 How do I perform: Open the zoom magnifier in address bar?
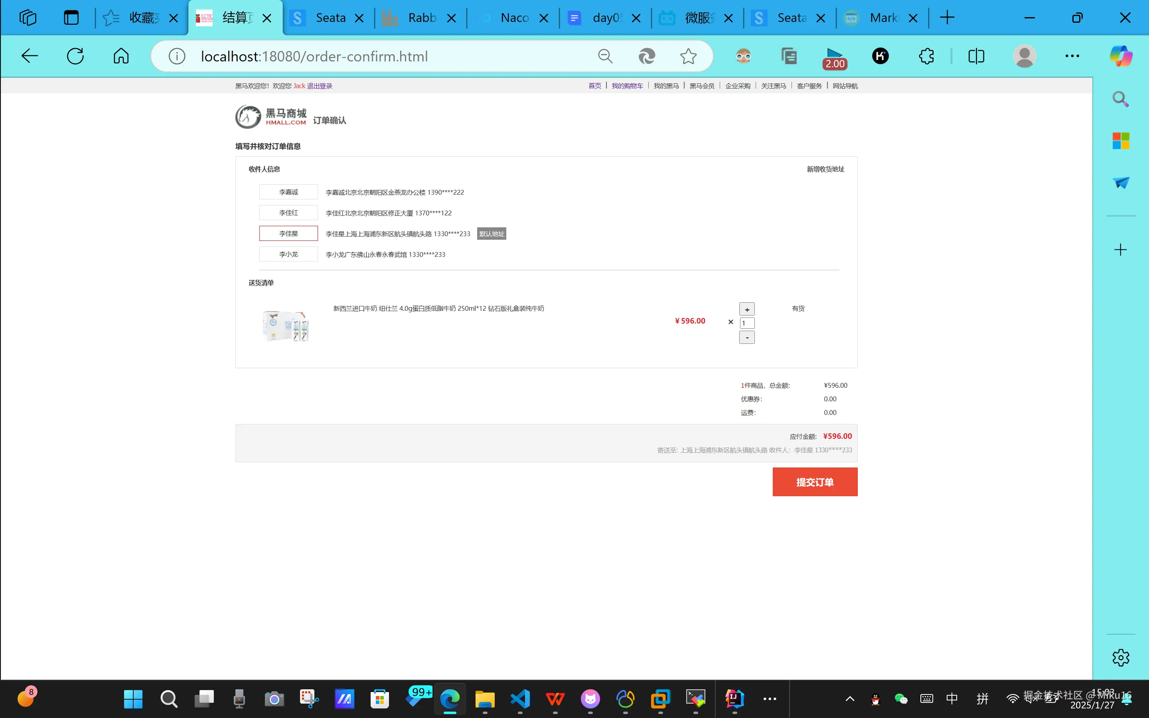tap(605, 56)
